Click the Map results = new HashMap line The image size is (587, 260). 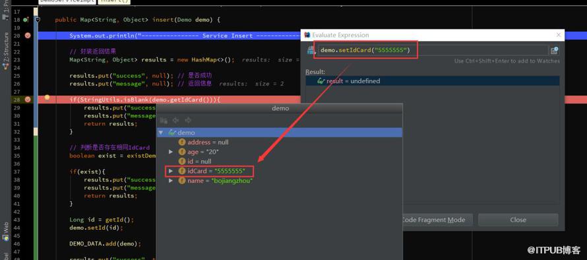pos(152,59)
